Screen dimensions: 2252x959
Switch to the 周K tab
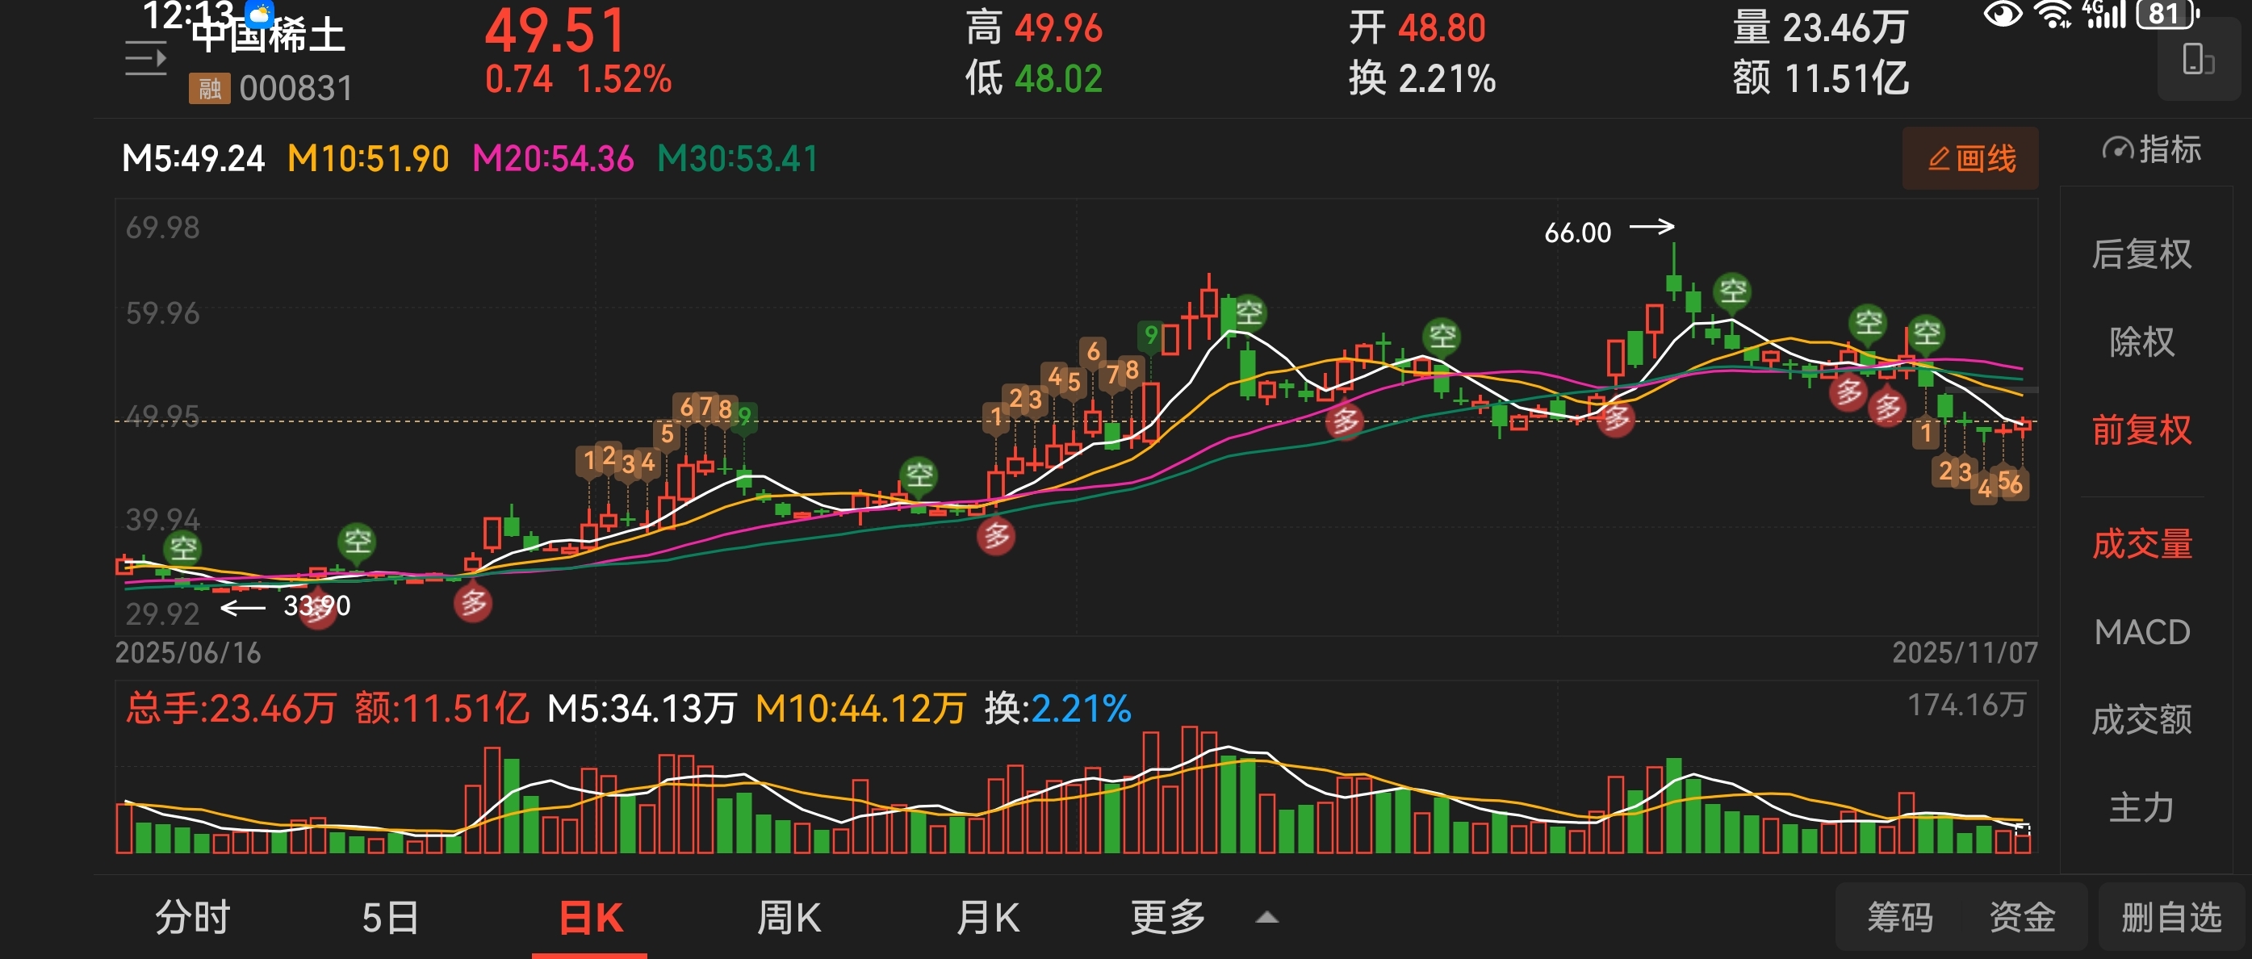pos(789,918)
